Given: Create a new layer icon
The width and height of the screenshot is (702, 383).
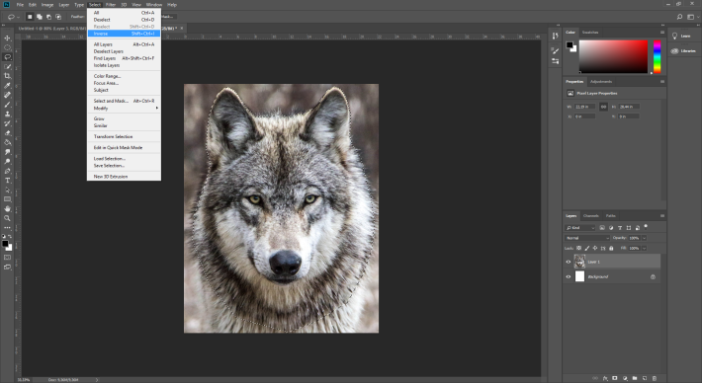Looking at the screenshot, I should (x=645, y=378).
